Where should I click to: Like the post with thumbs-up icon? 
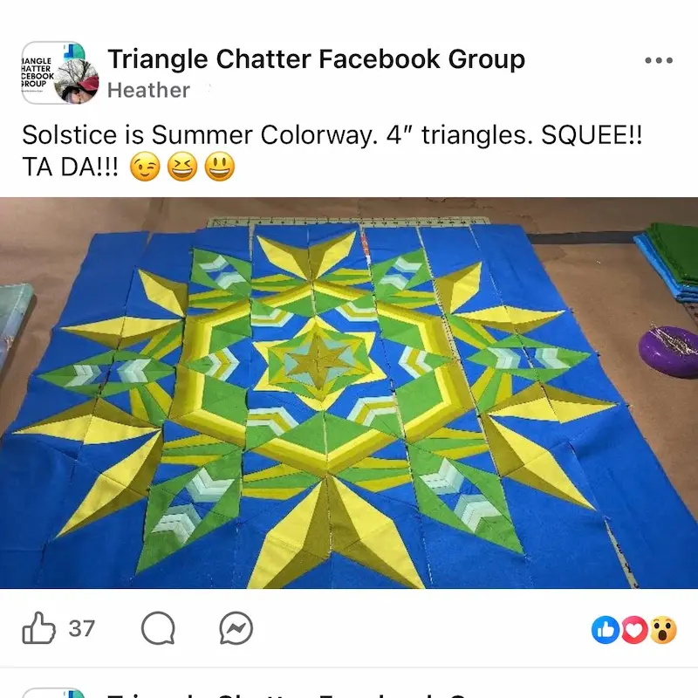38,628
